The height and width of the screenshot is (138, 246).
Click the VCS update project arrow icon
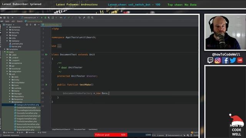pos(65,18)
